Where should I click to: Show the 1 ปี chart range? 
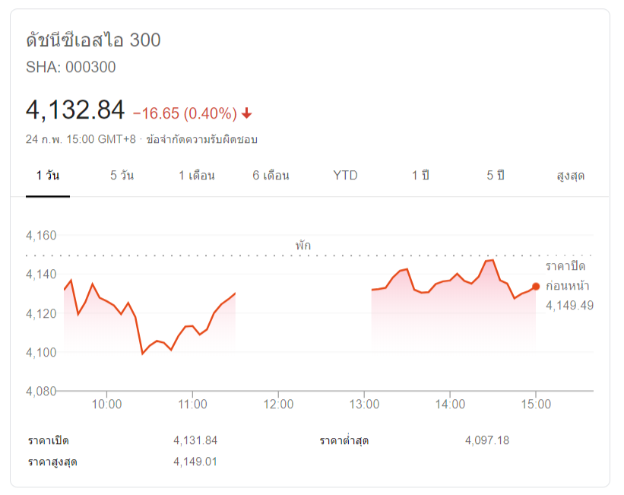pos(420,176)
